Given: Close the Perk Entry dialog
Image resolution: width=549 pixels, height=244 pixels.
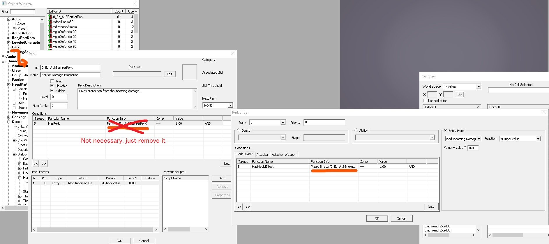Looking at the screenshot, I should (544, 112).
